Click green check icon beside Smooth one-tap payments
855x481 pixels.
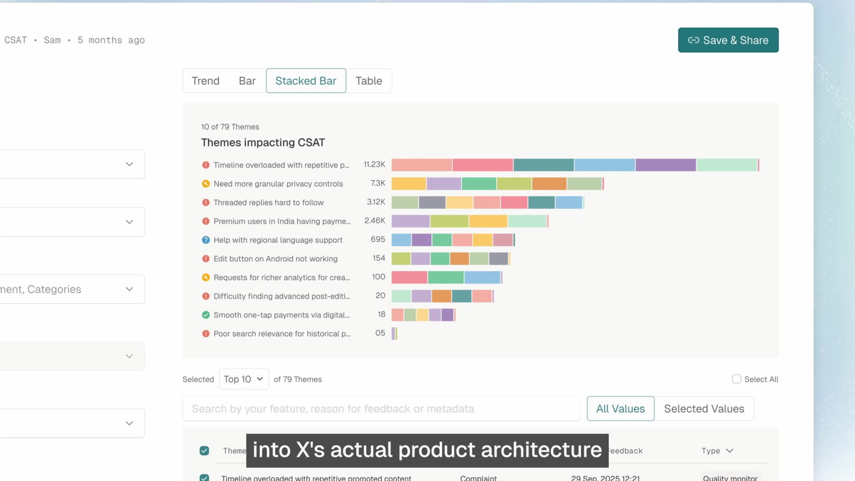click(206, 315)
